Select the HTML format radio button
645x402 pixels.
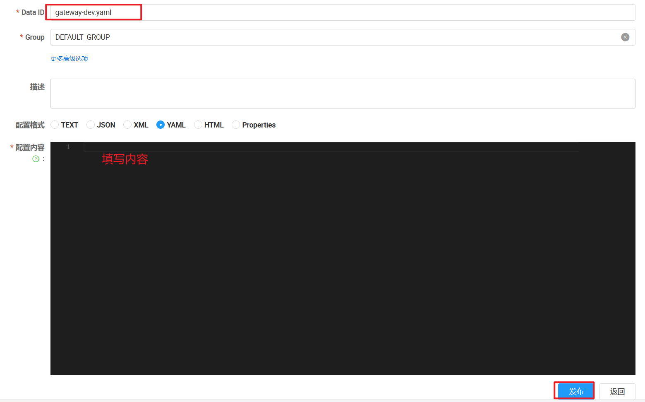pos(198,125)
